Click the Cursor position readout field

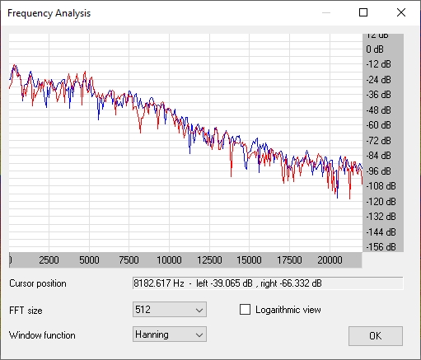coord(268,283)
